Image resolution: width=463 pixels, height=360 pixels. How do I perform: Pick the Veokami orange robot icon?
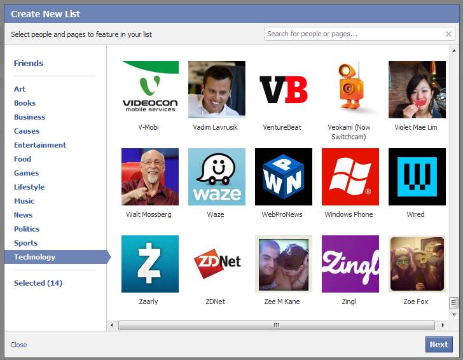point(350,90)
